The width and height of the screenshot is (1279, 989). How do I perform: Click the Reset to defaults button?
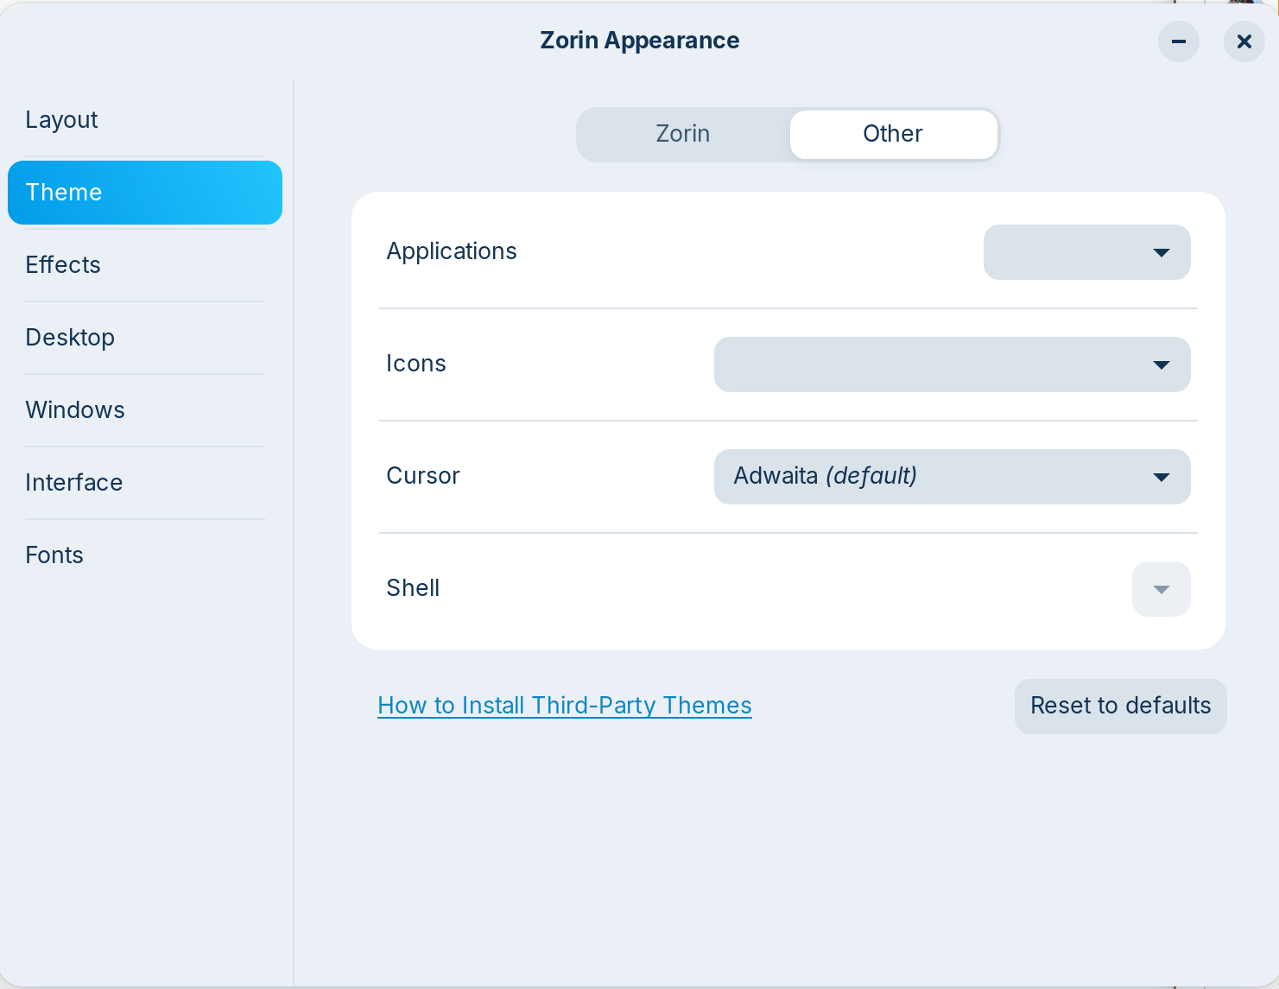coord(1120,706)
